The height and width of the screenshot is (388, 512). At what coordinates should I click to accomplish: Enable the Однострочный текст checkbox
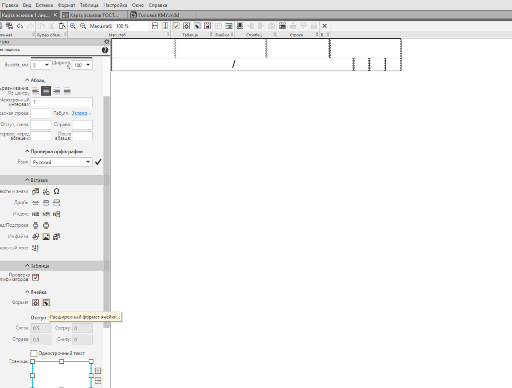[x=34, y=353]
